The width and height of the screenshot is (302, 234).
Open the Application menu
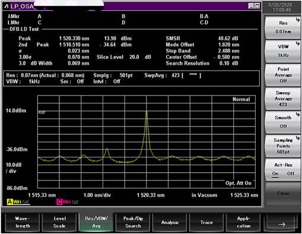pos(243,222)
